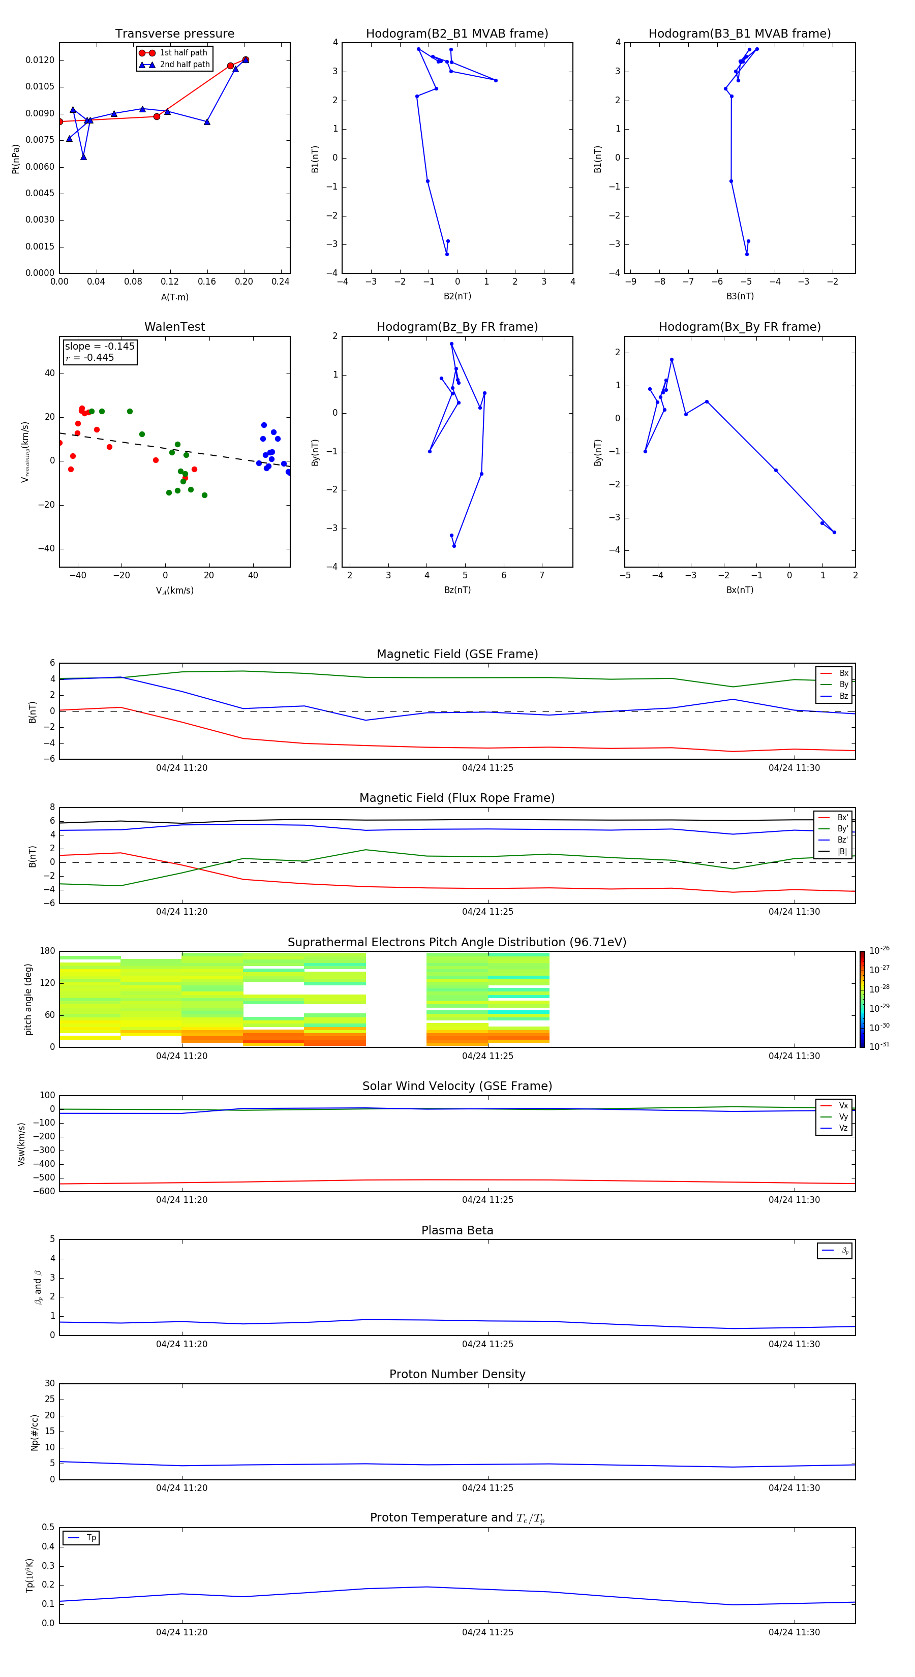
Task: Select the Vy legend entry in velocity panel
Action: coord(834,1116)
